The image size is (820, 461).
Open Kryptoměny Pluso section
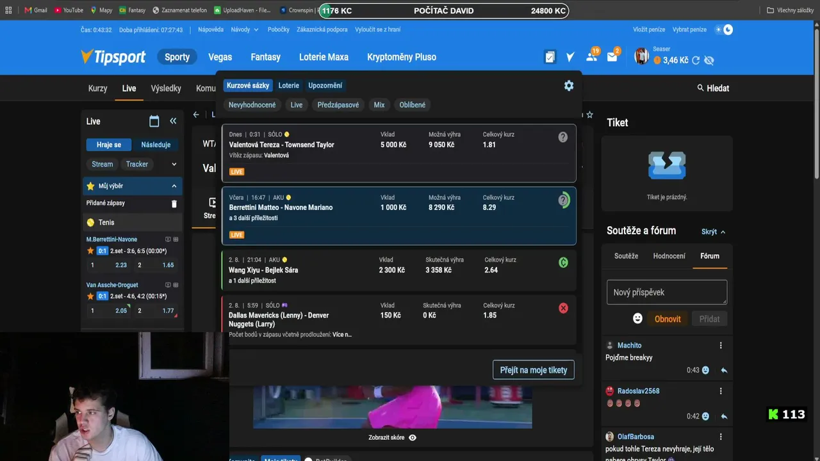coord(402,57)
